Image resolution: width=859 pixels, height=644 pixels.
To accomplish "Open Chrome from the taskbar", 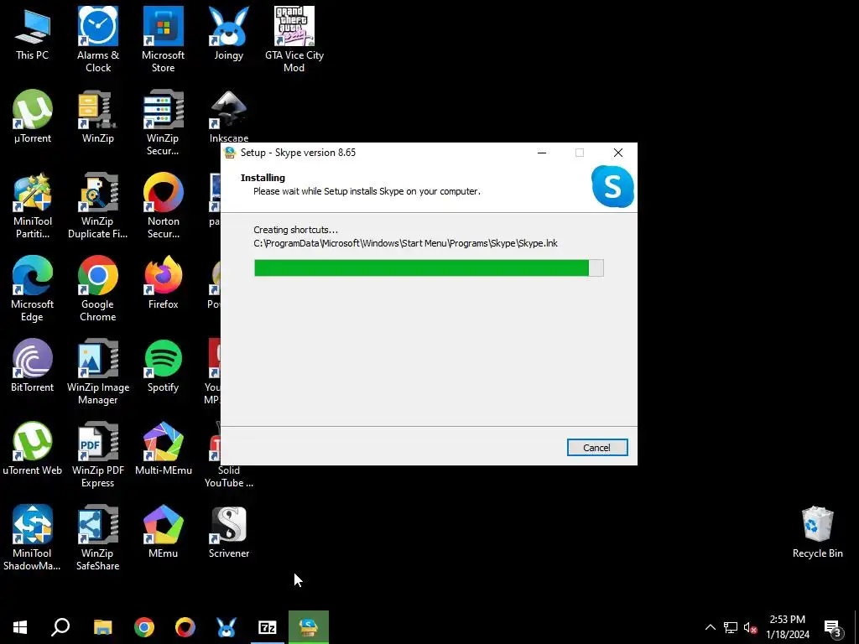I will click(144, 627).
